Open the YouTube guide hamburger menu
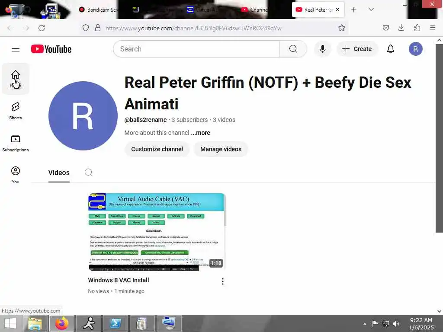This screenshot has height=332, width=443. (16, 49)
